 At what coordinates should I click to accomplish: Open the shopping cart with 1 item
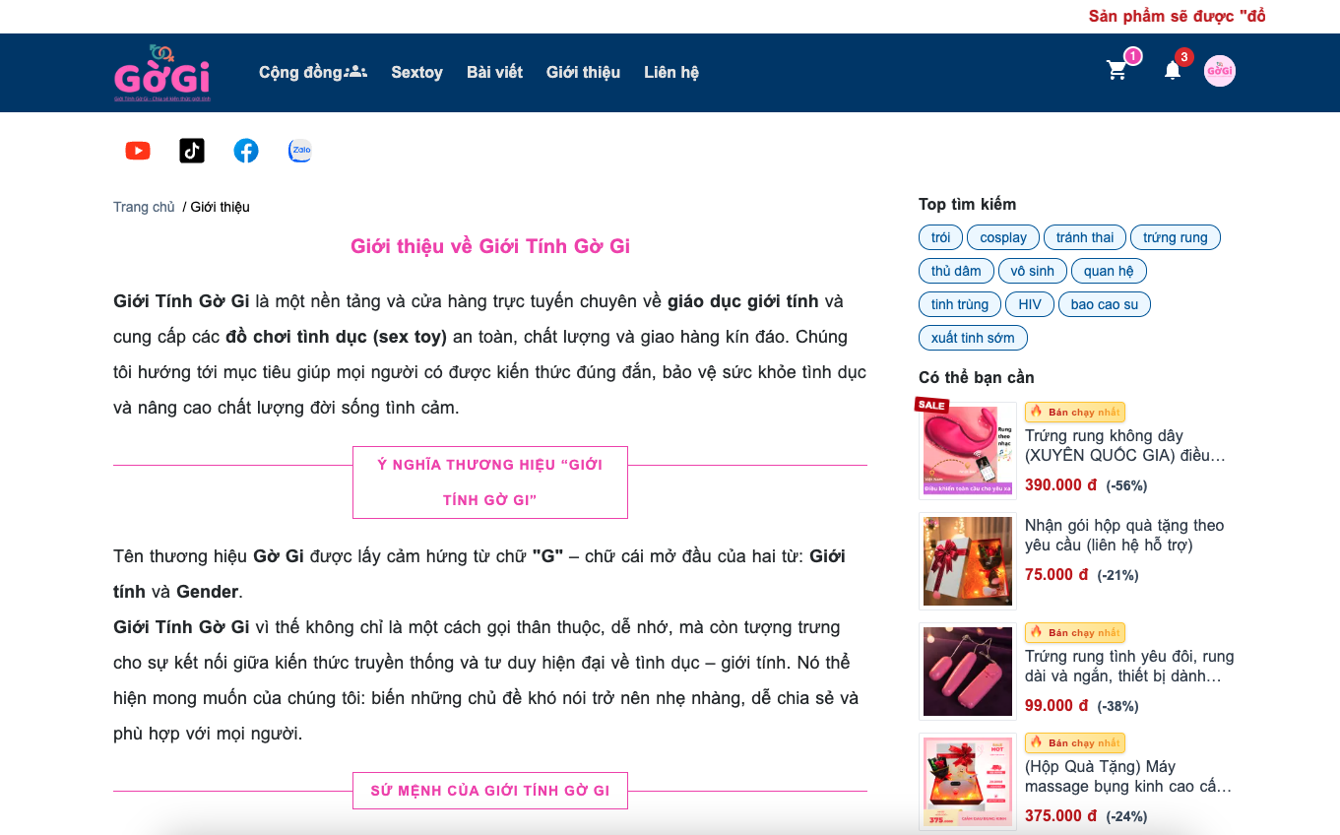tap(1116, 71)
